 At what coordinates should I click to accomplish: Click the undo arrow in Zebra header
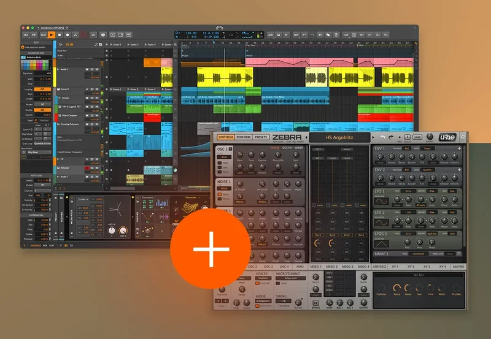pyautogui.click(x=382, y=137)
